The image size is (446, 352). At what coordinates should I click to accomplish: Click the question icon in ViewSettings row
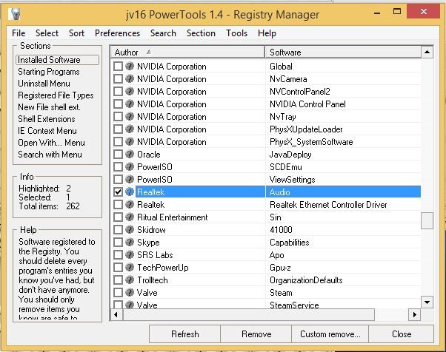pos(130,179)
